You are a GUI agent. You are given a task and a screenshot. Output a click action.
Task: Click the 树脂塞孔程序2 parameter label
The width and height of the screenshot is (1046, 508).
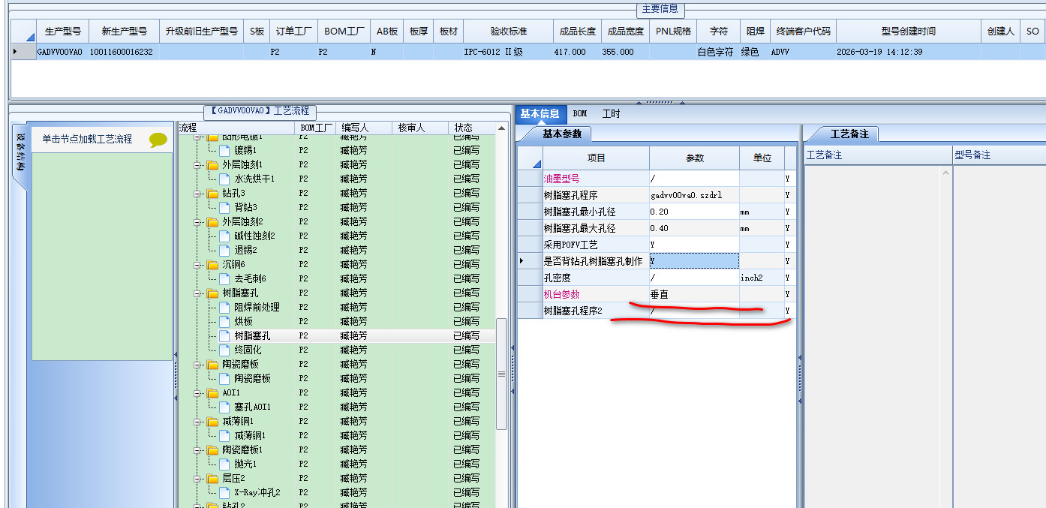[x=573, y=311]
